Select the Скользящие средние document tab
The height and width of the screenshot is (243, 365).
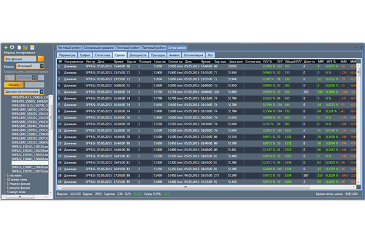98,47
